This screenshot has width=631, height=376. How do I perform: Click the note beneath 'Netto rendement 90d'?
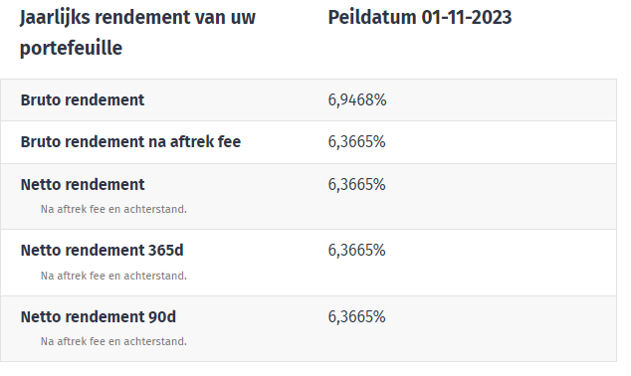click(x=113, y=341)
